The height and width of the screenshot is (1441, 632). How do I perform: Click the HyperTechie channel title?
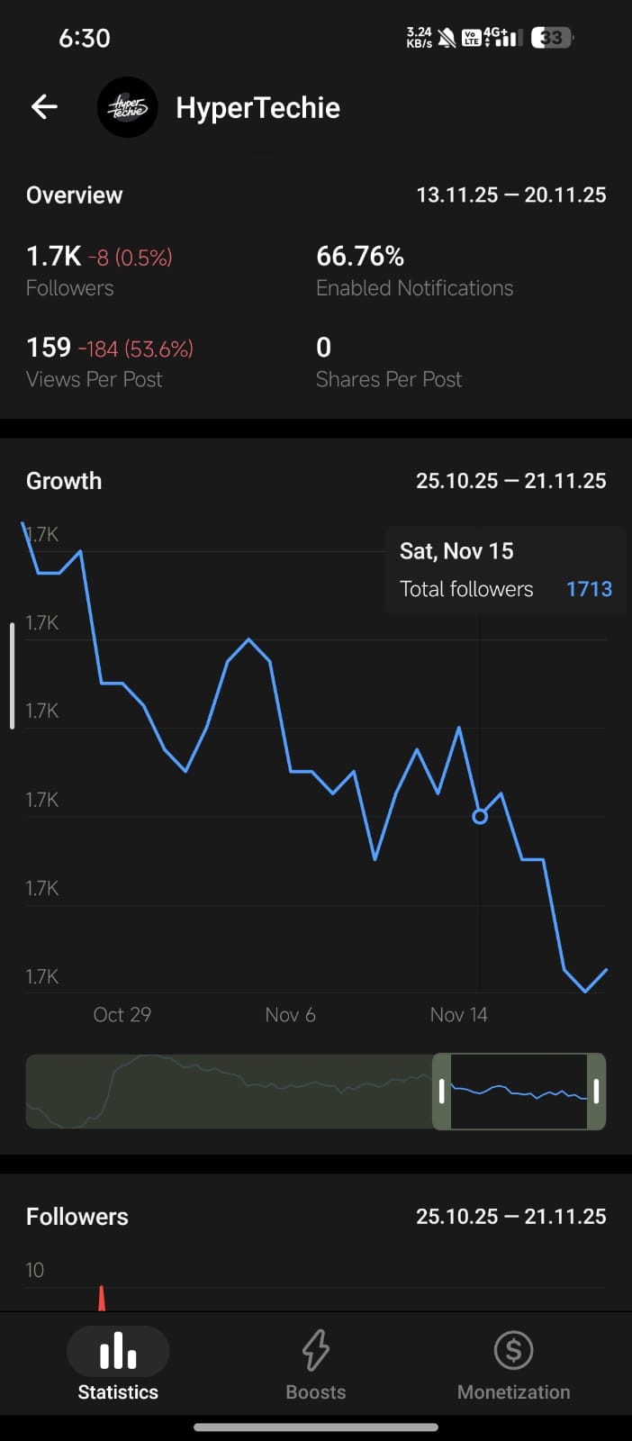(x=257, y=108)
